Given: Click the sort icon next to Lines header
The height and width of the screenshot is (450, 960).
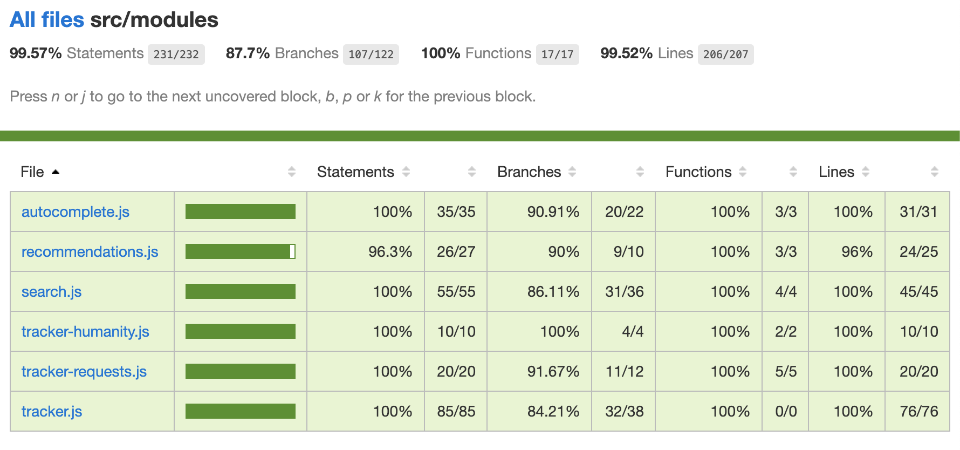Looking at the screenshot, I should (x=866, y=172).
